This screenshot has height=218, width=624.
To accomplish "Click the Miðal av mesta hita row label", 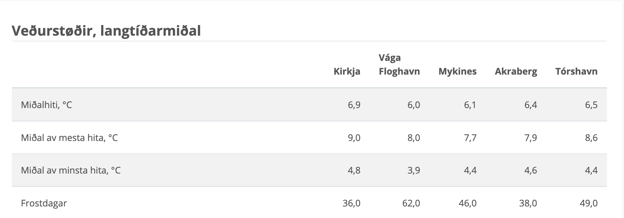I will click(x=69, y=138).
